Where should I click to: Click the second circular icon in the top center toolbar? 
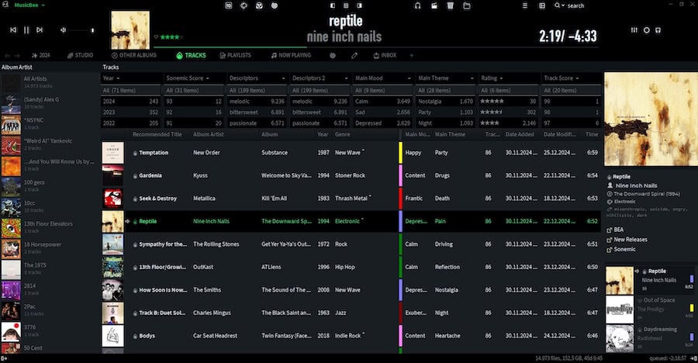244,5
